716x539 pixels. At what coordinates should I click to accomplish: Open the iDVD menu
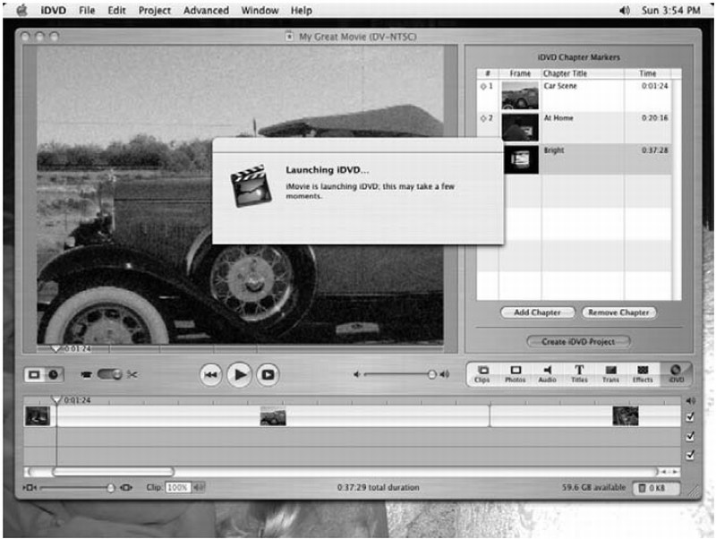(54, 10)
